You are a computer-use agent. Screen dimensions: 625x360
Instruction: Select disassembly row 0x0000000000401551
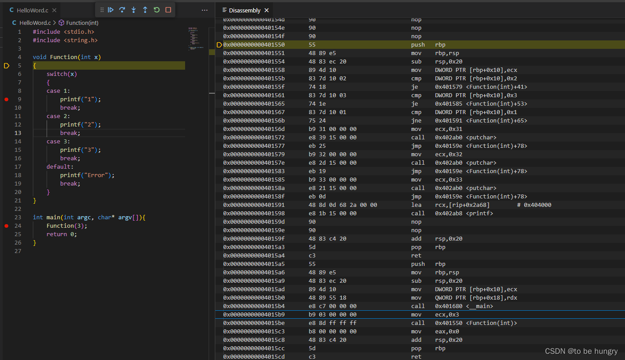(x=420, y=53)
